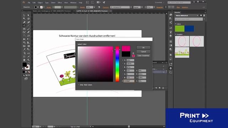Open the Essentials workspace switcher
This screenshot has width=228, height=128.
[160, 2]
